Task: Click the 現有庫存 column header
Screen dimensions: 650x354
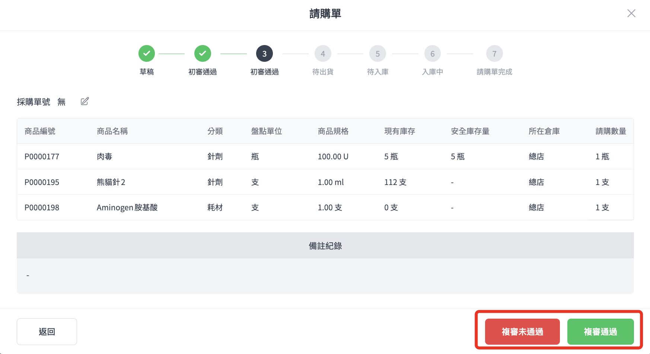Action: coord(399,131)
